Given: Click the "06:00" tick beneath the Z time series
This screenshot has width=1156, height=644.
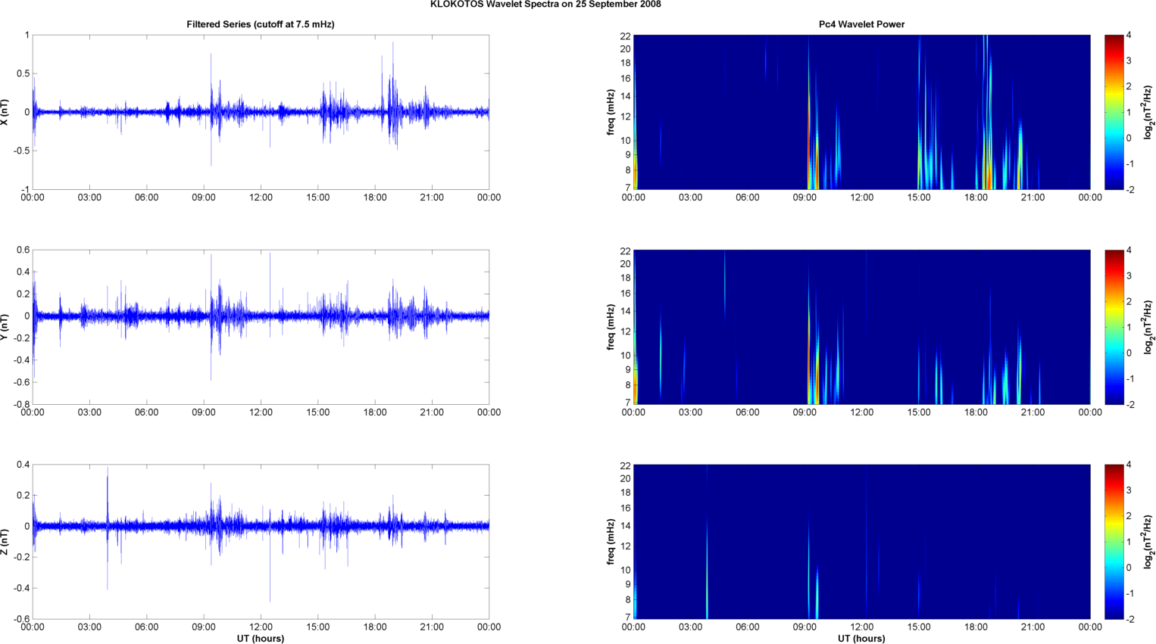Looking at the screenshot, I should 147,627.
